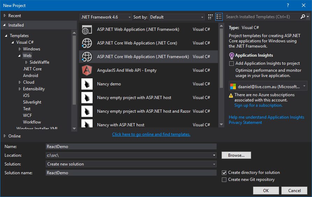This screenshot has height=197, width=312.
Task: Open the .NET Framework 4.6 version dropdown
Action: coord(106,17)
